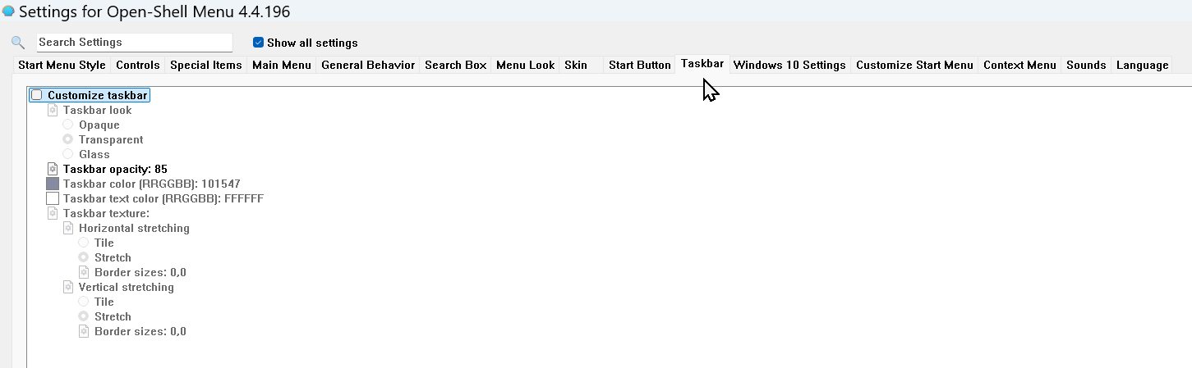Select the Taskbar tab
This screenshot has width=1192, height=368.
pyautogui.click(x=702, y=63)
